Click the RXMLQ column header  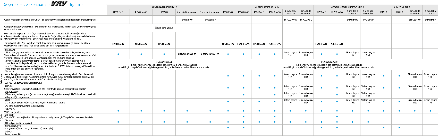tap(399, 12)
